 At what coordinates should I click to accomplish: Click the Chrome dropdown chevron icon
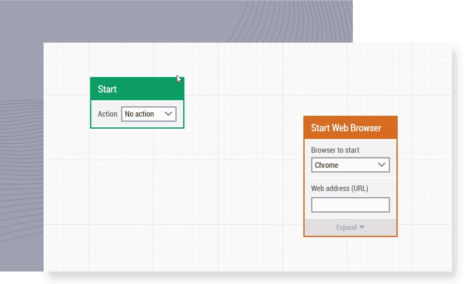click(x=382, y=165)
